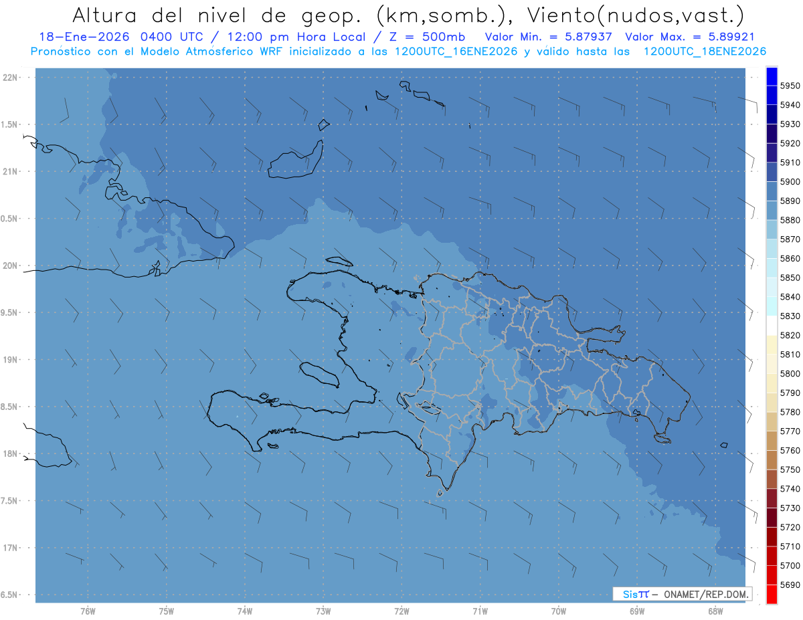
Task: Click the '5800' legend value
Action: point(790,374)
